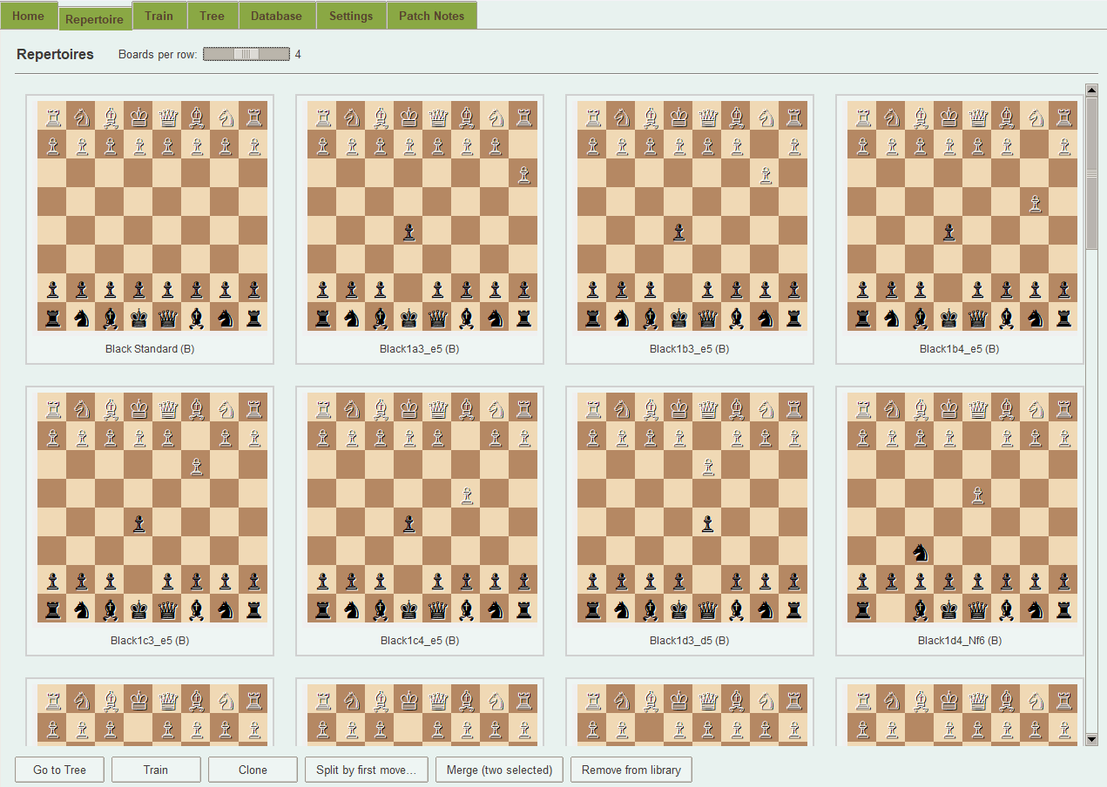Click the white king on Black1b4_e5 board
1107x787 pixels.
[x=948, y=116]
